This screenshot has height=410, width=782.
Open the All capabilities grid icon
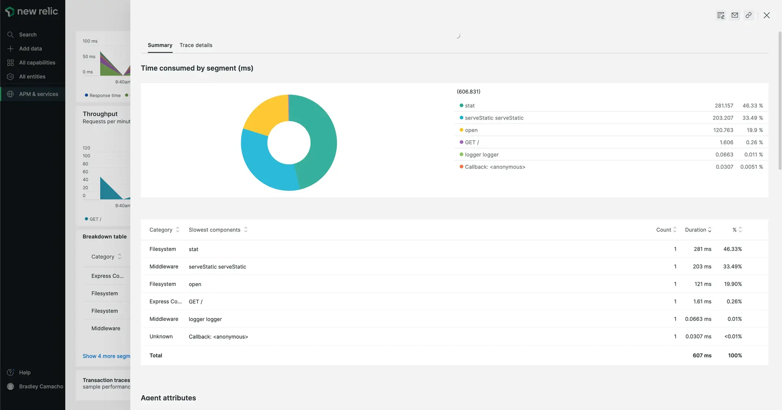point(11,63)
